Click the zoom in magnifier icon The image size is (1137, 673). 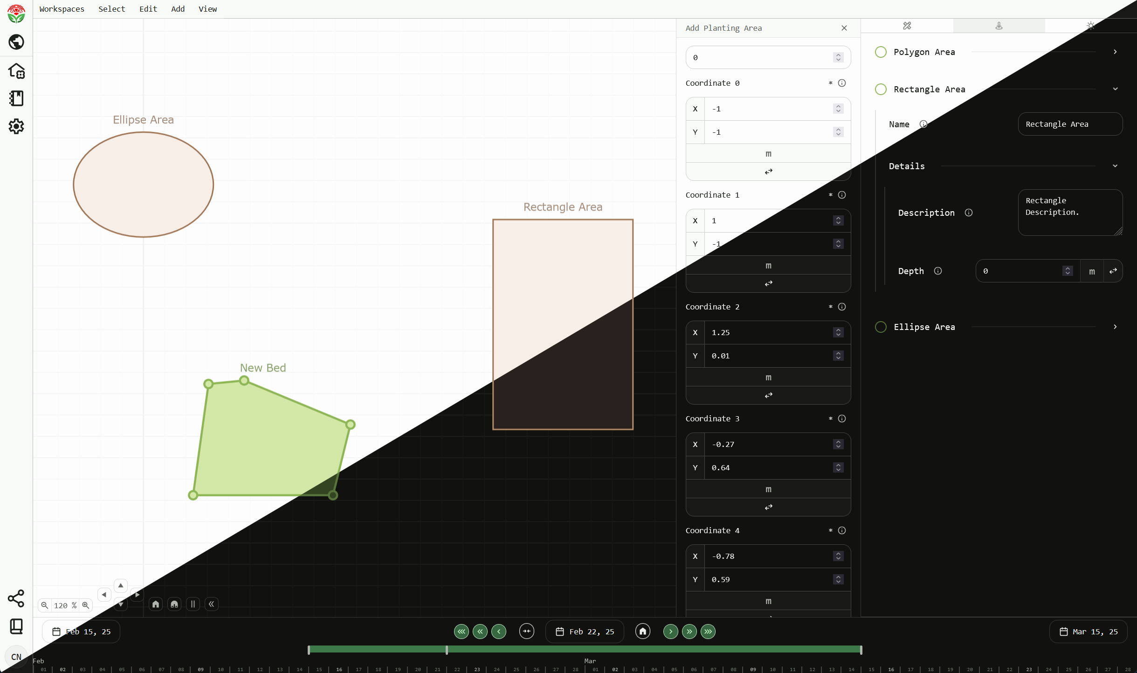[86, 605]
